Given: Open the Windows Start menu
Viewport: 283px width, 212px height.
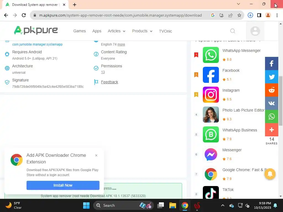Looking at the screenshot, I should (86, 205).
